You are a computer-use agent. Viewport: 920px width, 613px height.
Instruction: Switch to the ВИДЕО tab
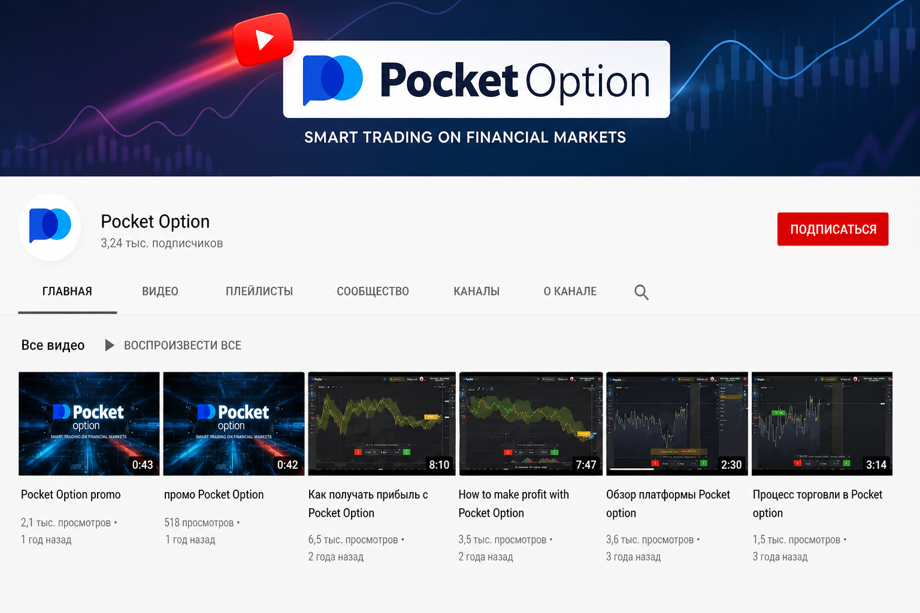160,292
